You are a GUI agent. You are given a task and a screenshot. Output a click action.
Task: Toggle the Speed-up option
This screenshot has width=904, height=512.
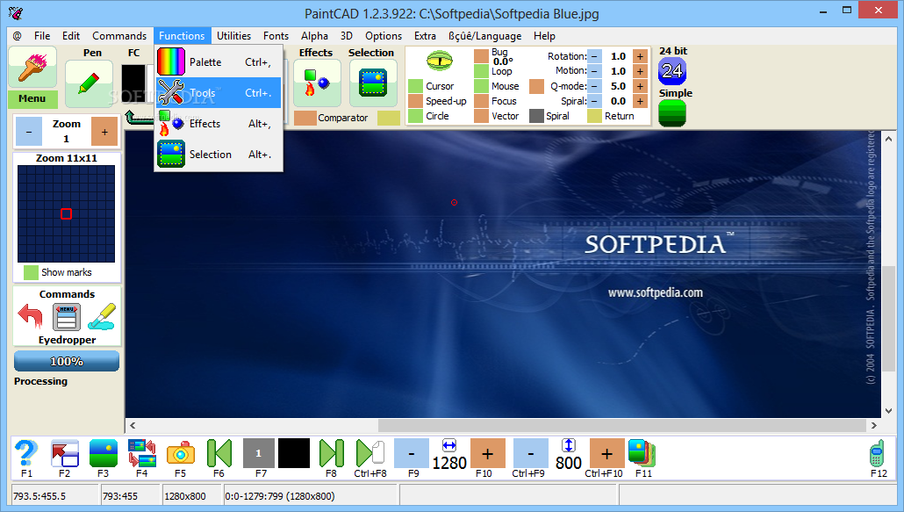(x=416, y=101)
